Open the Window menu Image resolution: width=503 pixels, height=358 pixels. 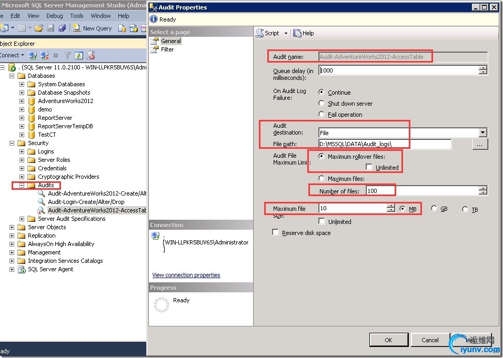100,16
